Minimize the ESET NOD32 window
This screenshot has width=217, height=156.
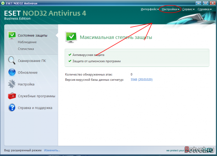tap(198, 3)
